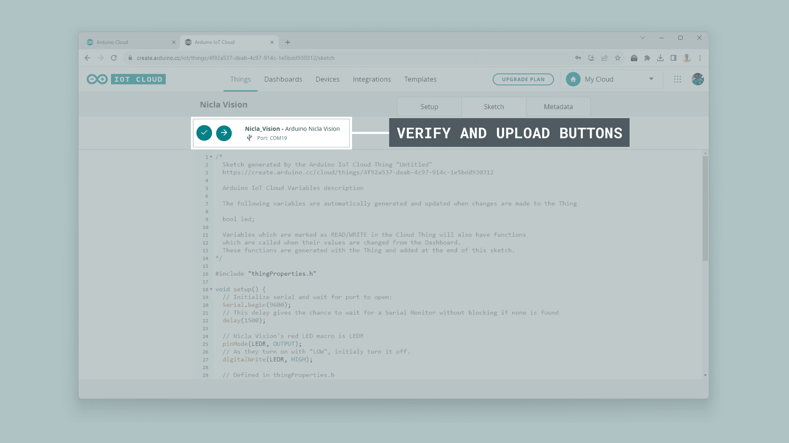
Task: Click the Arduino IoT Cloud logo
Action: pos(126,79)
